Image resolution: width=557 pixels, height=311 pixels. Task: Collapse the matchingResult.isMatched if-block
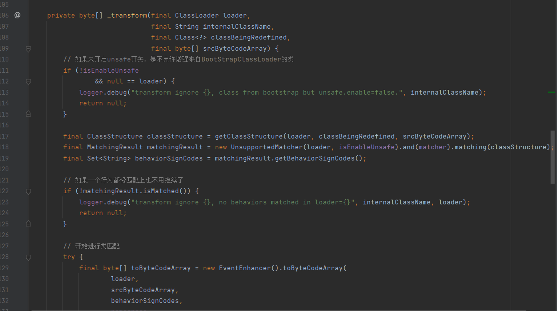pyautogui.click(x=28, y=191)
